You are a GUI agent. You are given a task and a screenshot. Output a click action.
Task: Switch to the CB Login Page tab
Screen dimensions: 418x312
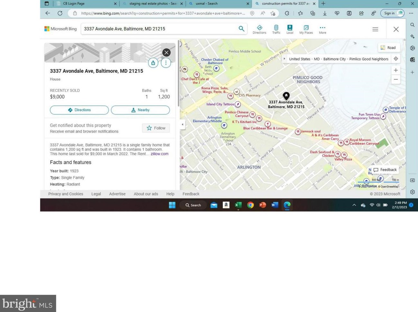point(86,4)
